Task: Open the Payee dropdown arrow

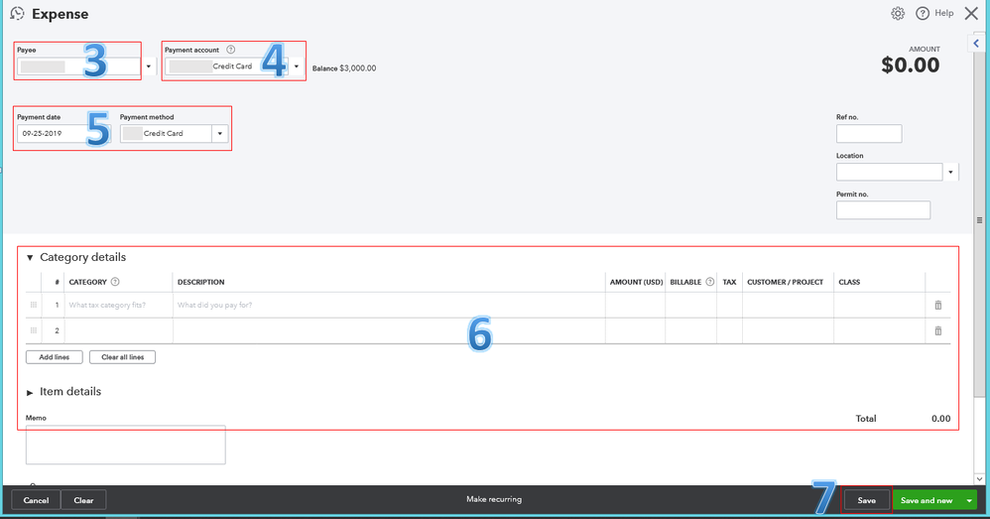Action: [149, 66]
